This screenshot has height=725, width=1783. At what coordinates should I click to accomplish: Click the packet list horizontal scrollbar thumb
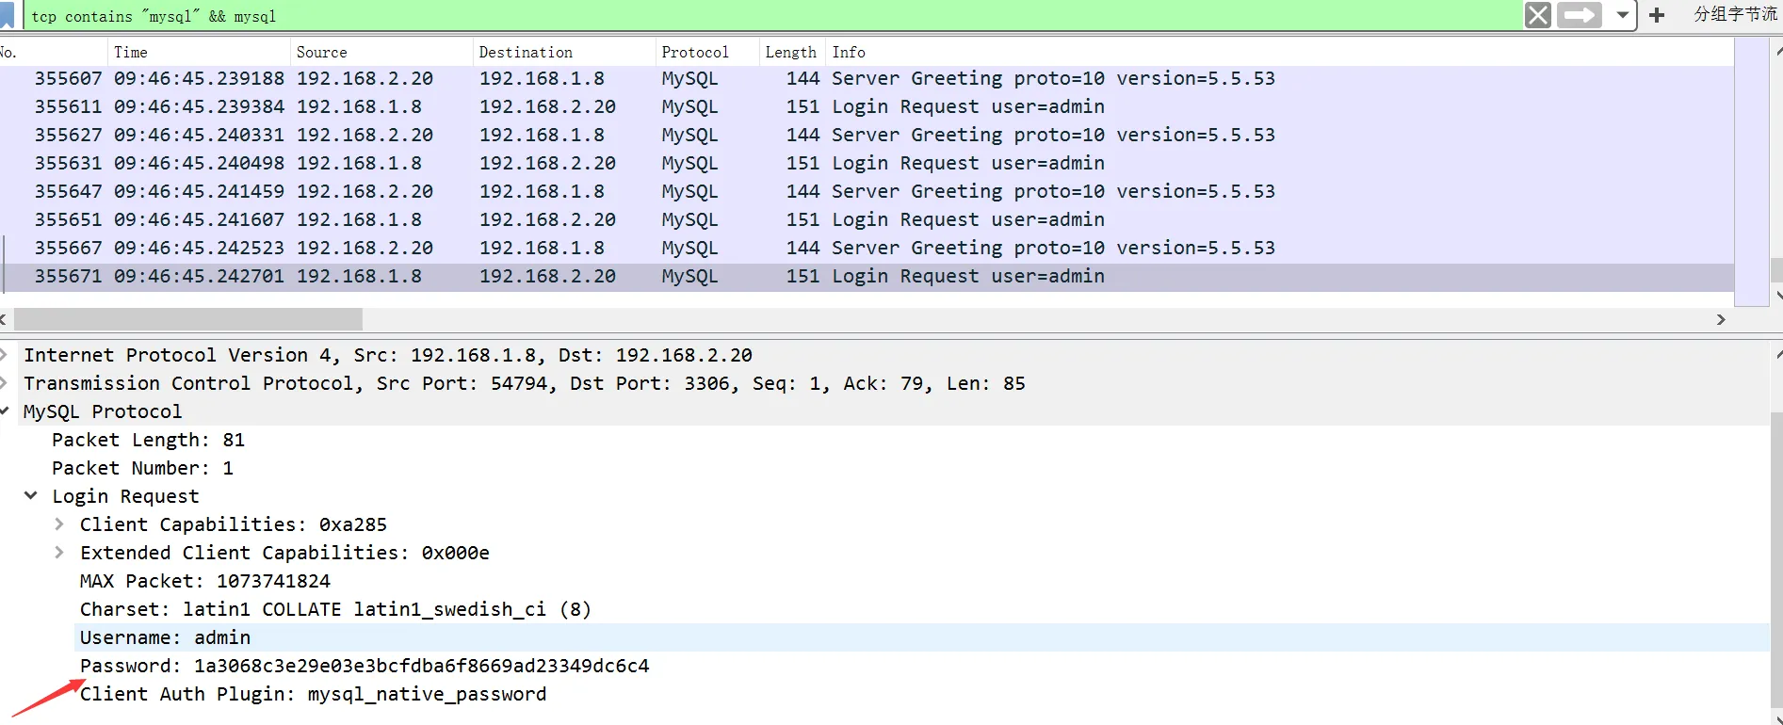186,319
